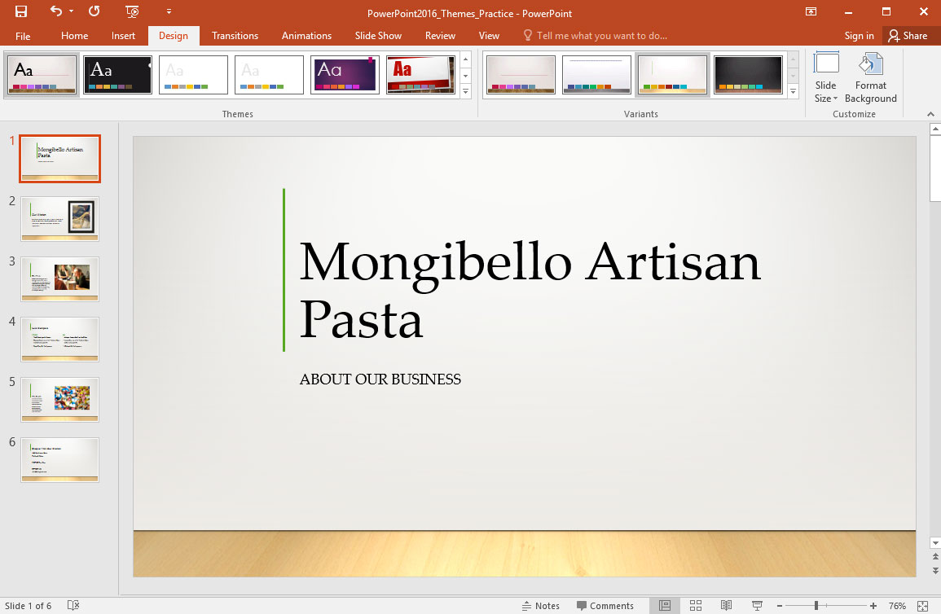Viewport: 941px width, 614px height.
Task: Expand the Variants gallery
Action: 793,92
